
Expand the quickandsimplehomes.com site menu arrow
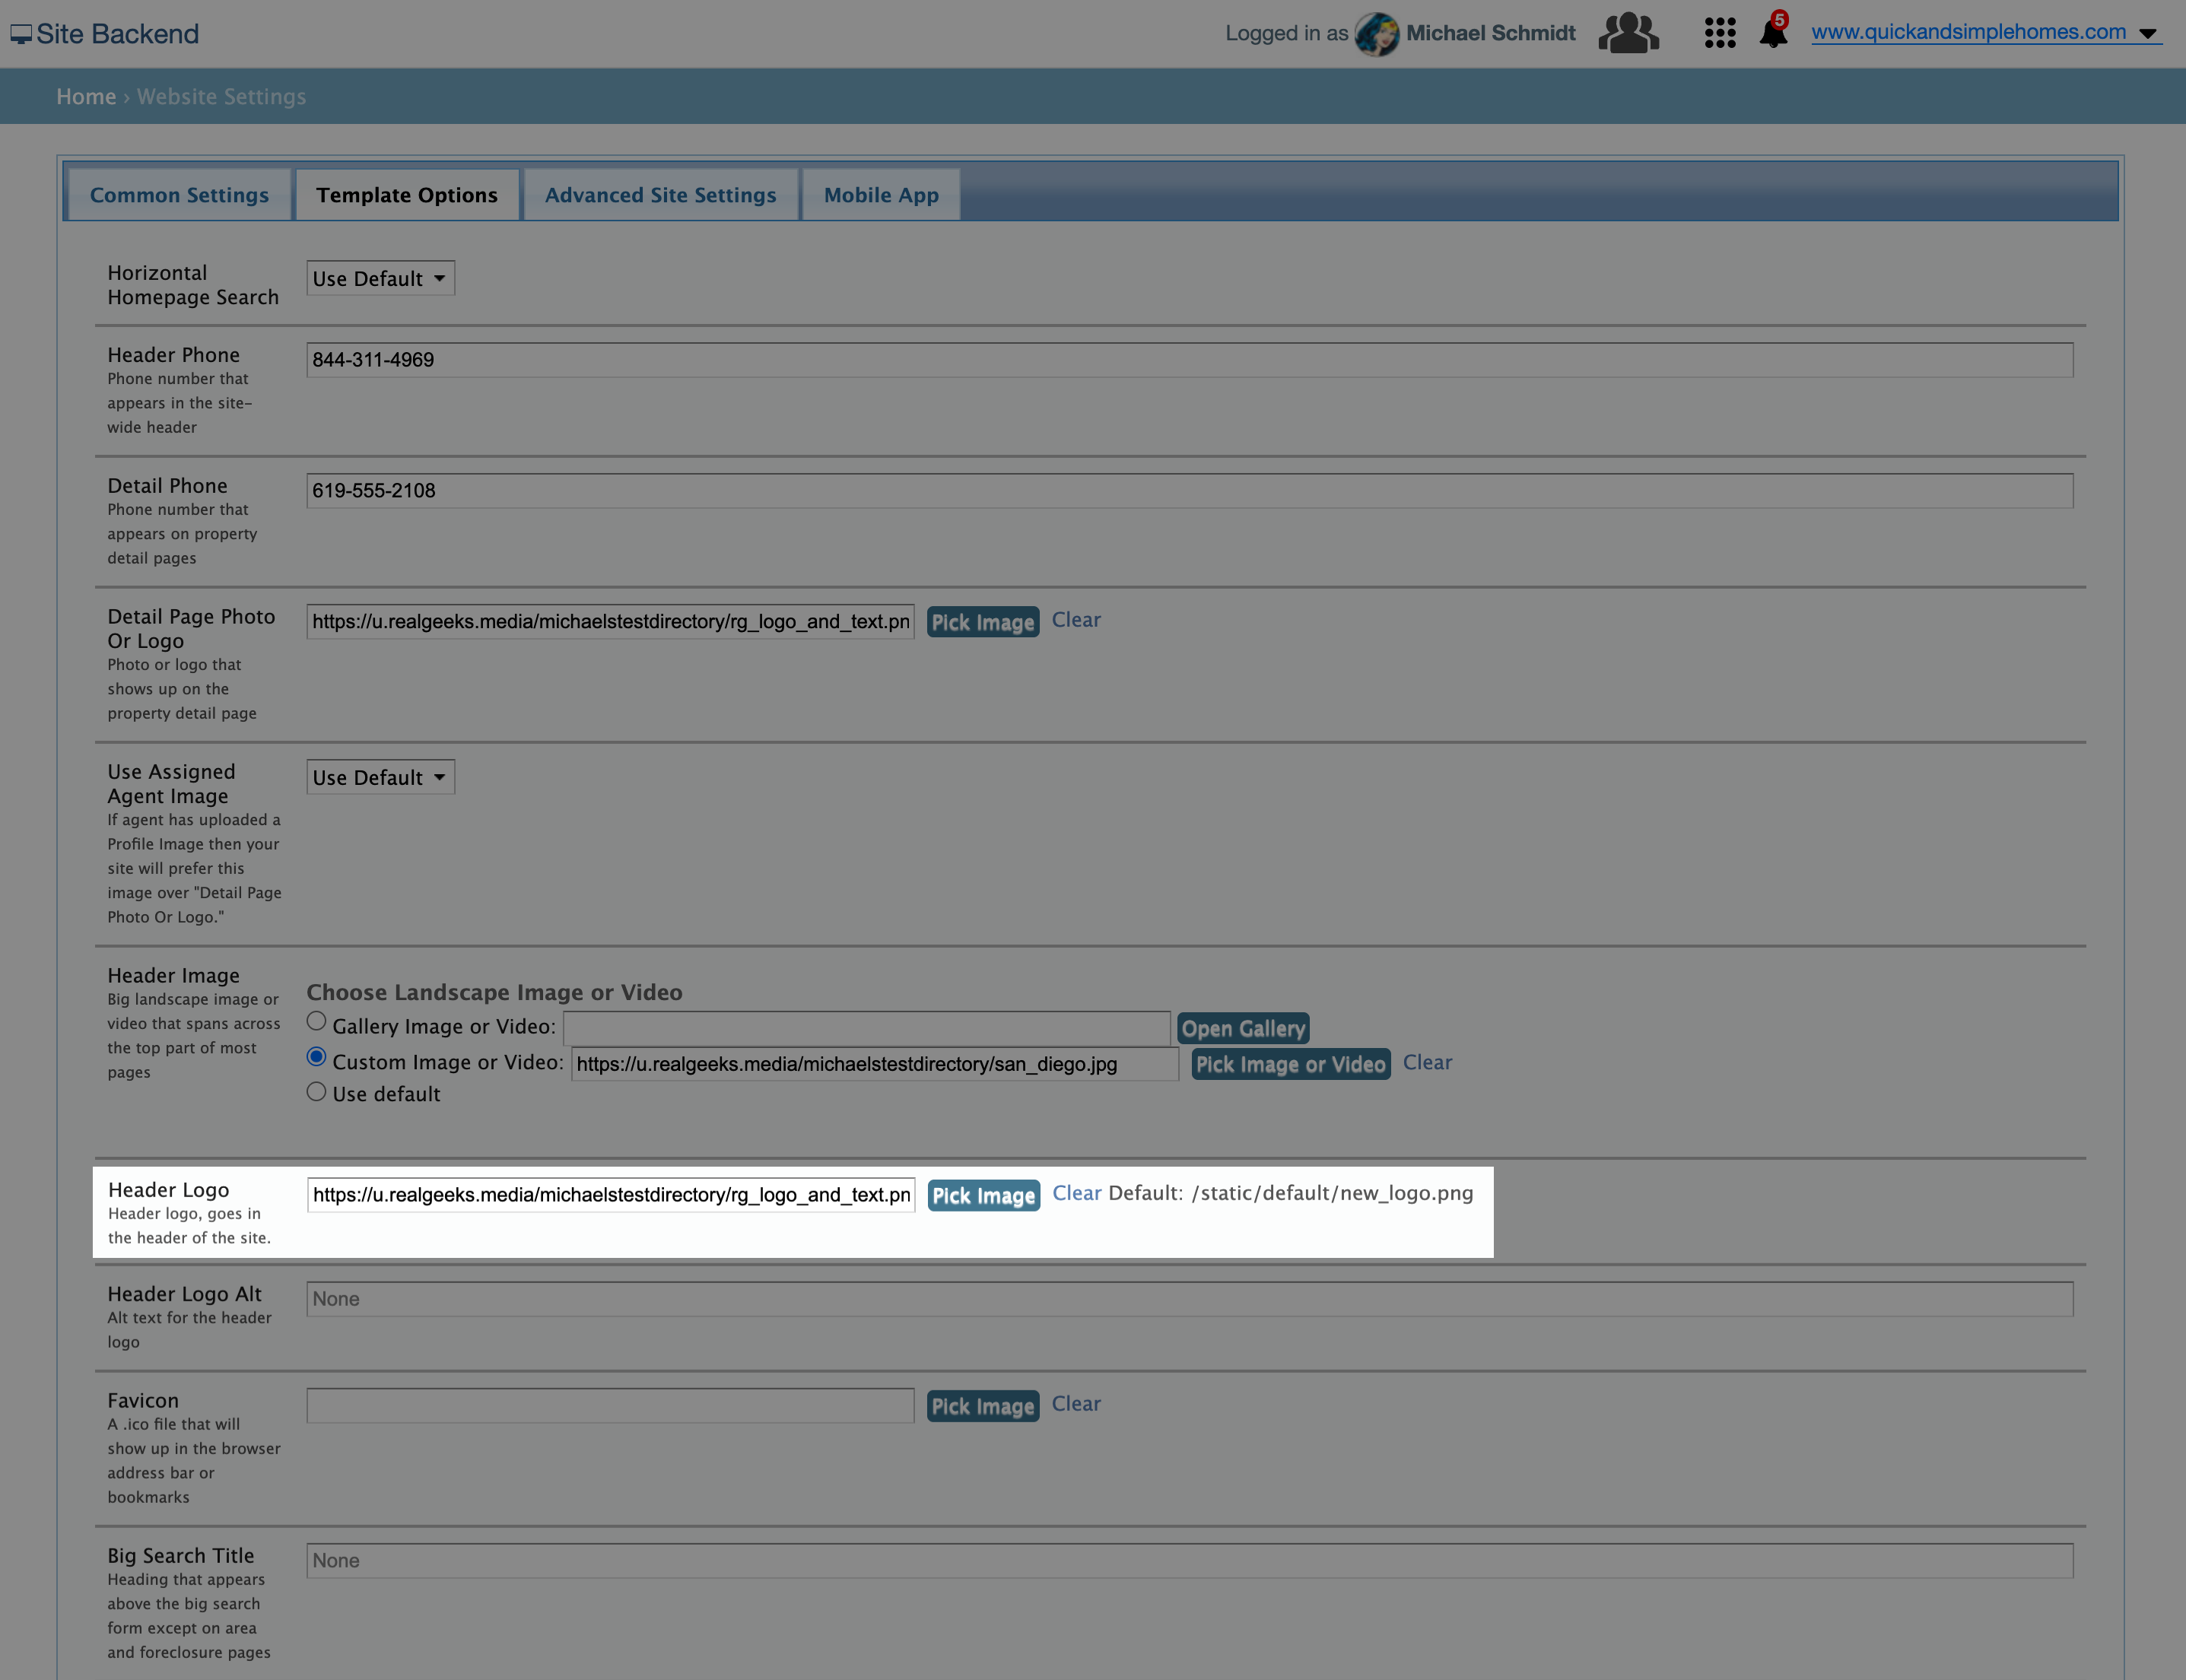[x=2147, y=34]
